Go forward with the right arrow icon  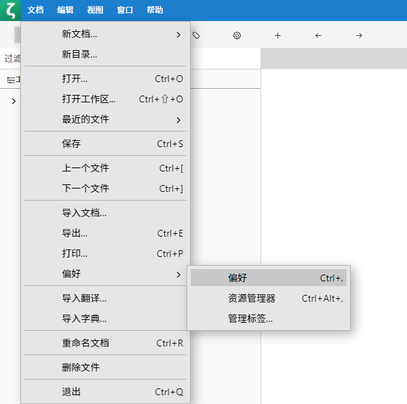359,35
